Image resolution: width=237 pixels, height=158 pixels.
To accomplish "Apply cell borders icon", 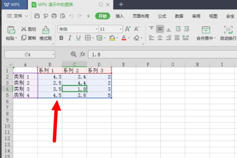I will coord(88,38).
